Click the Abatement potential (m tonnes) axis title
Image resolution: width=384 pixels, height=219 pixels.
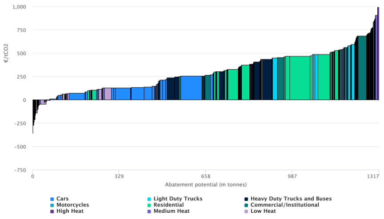(x=206, y=184)
